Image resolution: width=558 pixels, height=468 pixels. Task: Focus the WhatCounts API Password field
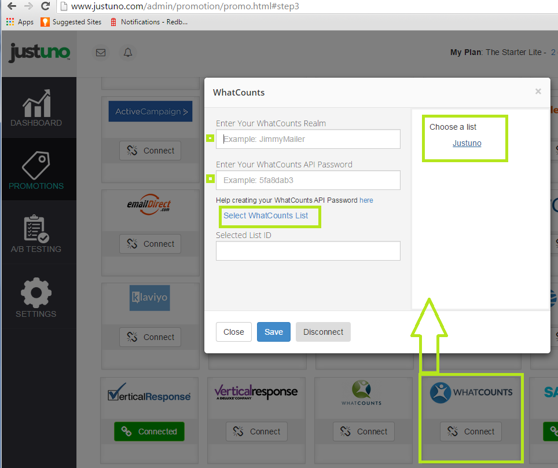click(x=308, y=180)
